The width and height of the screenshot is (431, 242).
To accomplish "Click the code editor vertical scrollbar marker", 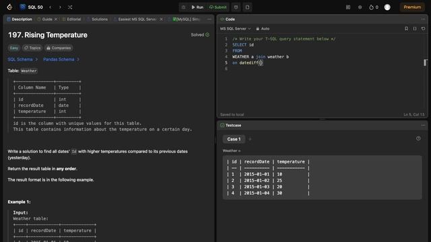I will click(425, 63).
